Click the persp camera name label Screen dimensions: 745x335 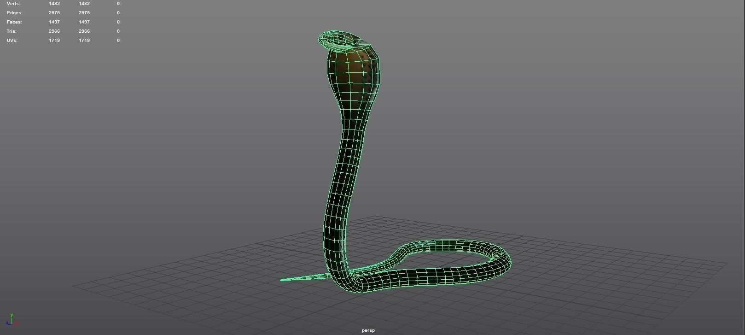point(368,330)
